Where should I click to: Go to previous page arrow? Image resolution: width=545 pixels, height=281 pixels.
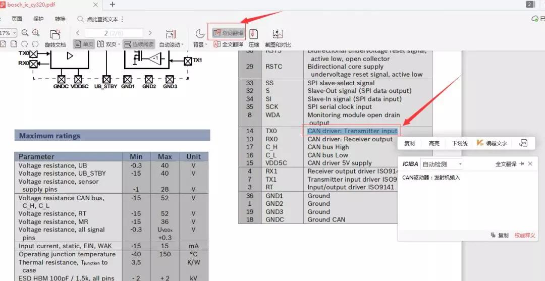tap(78, 33)
